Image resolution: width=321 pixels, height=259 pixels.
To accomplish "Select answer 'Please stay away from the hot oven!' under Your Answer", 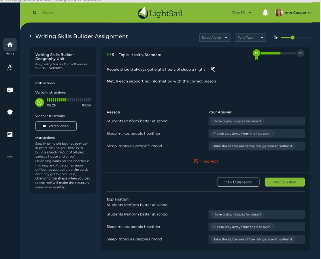I will 242,134.
